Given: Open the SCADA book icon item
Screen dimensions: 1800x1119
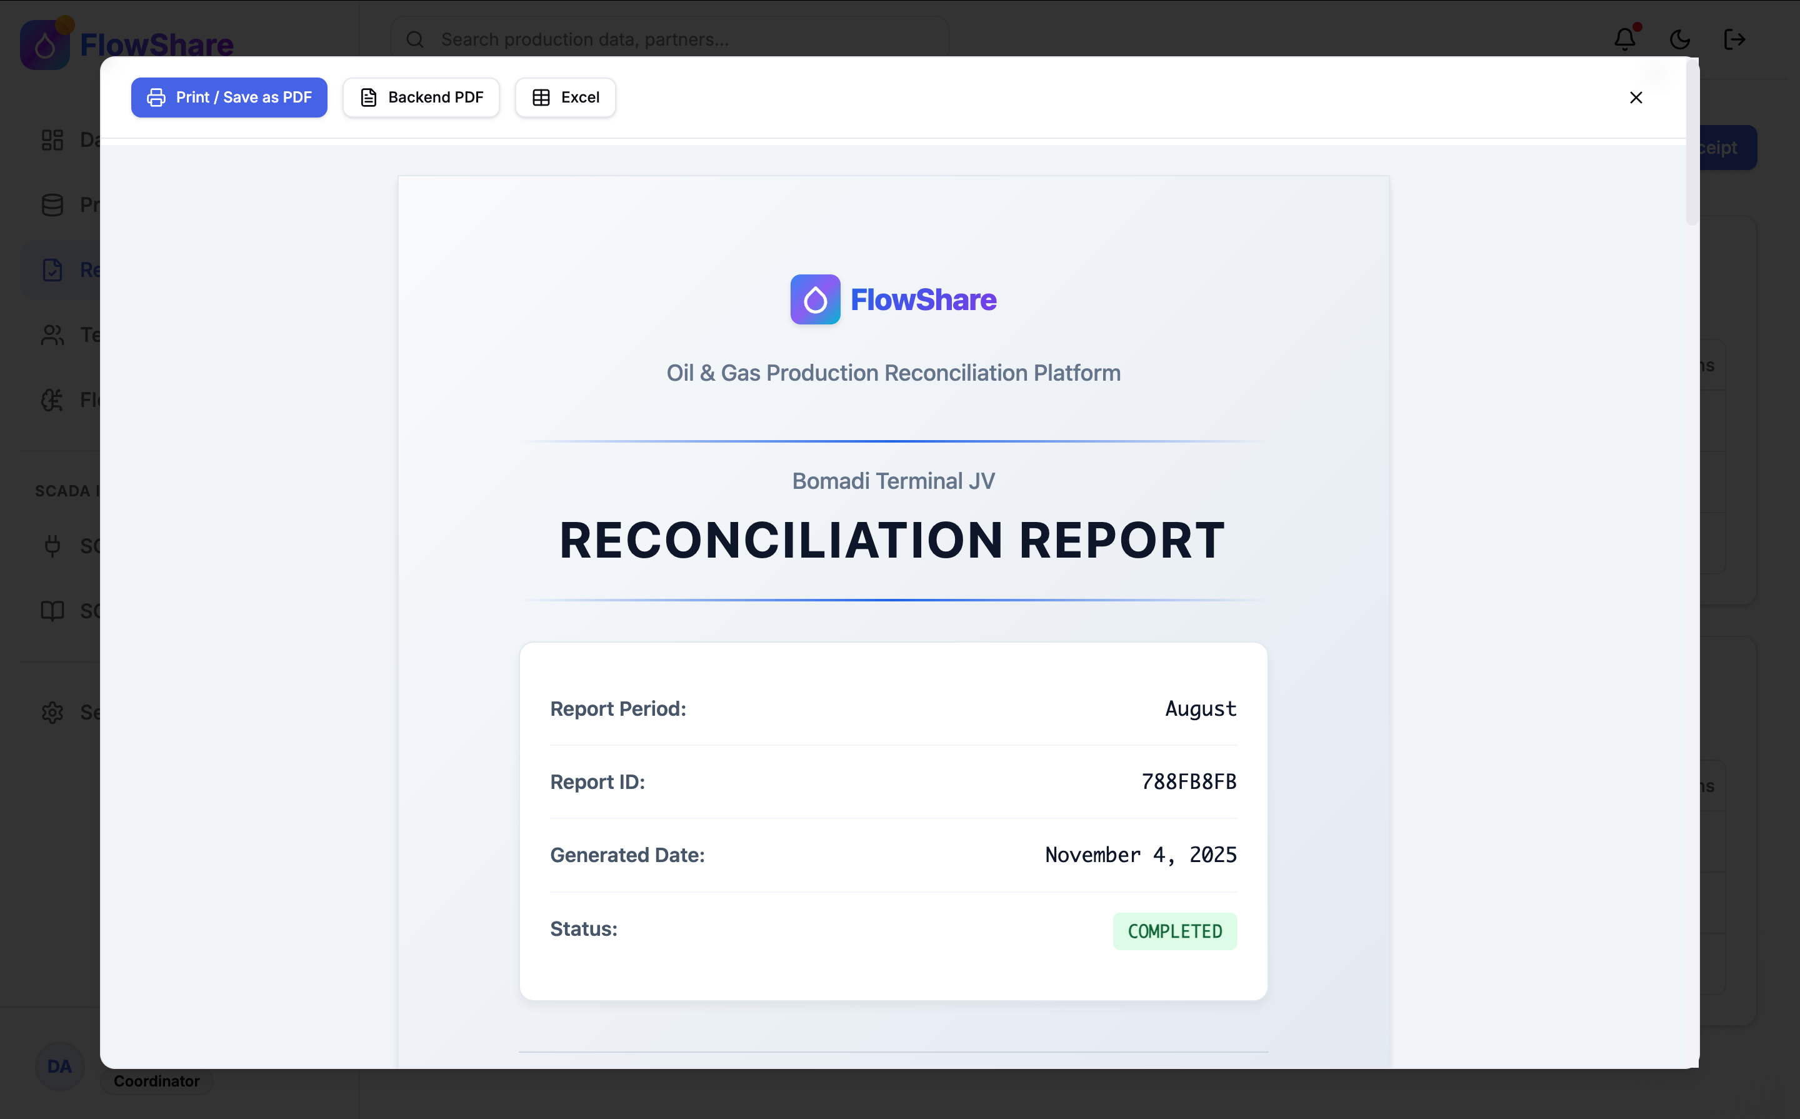Looking at the screenshot, I should tap(52, 611).
